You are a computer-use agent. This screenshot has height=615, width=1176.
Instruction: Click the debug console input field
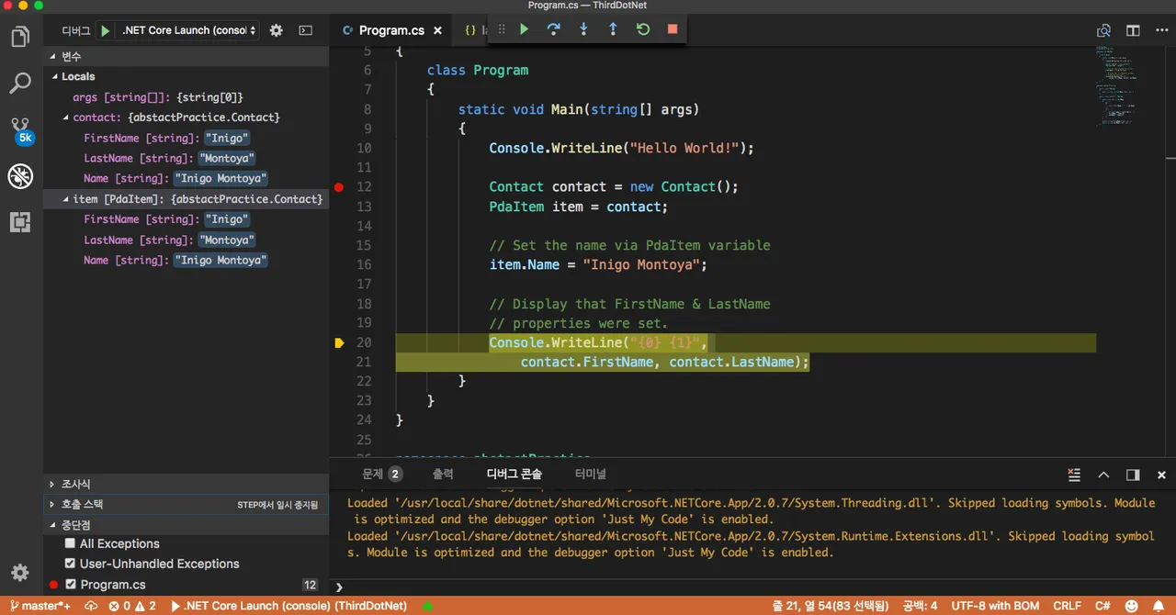pyautogui.click(x=758, y=587)
